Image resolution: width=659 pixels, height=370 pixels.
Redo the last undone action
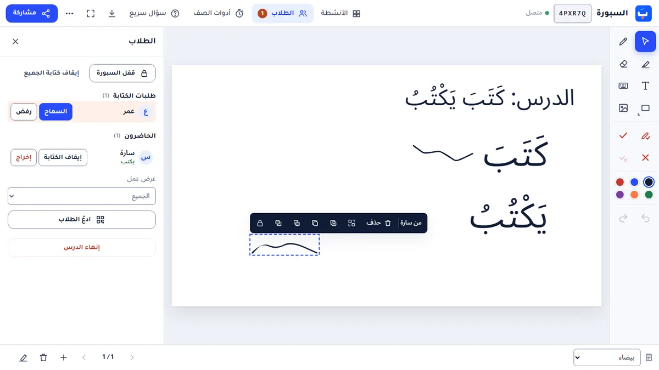[x=623, y=218]
